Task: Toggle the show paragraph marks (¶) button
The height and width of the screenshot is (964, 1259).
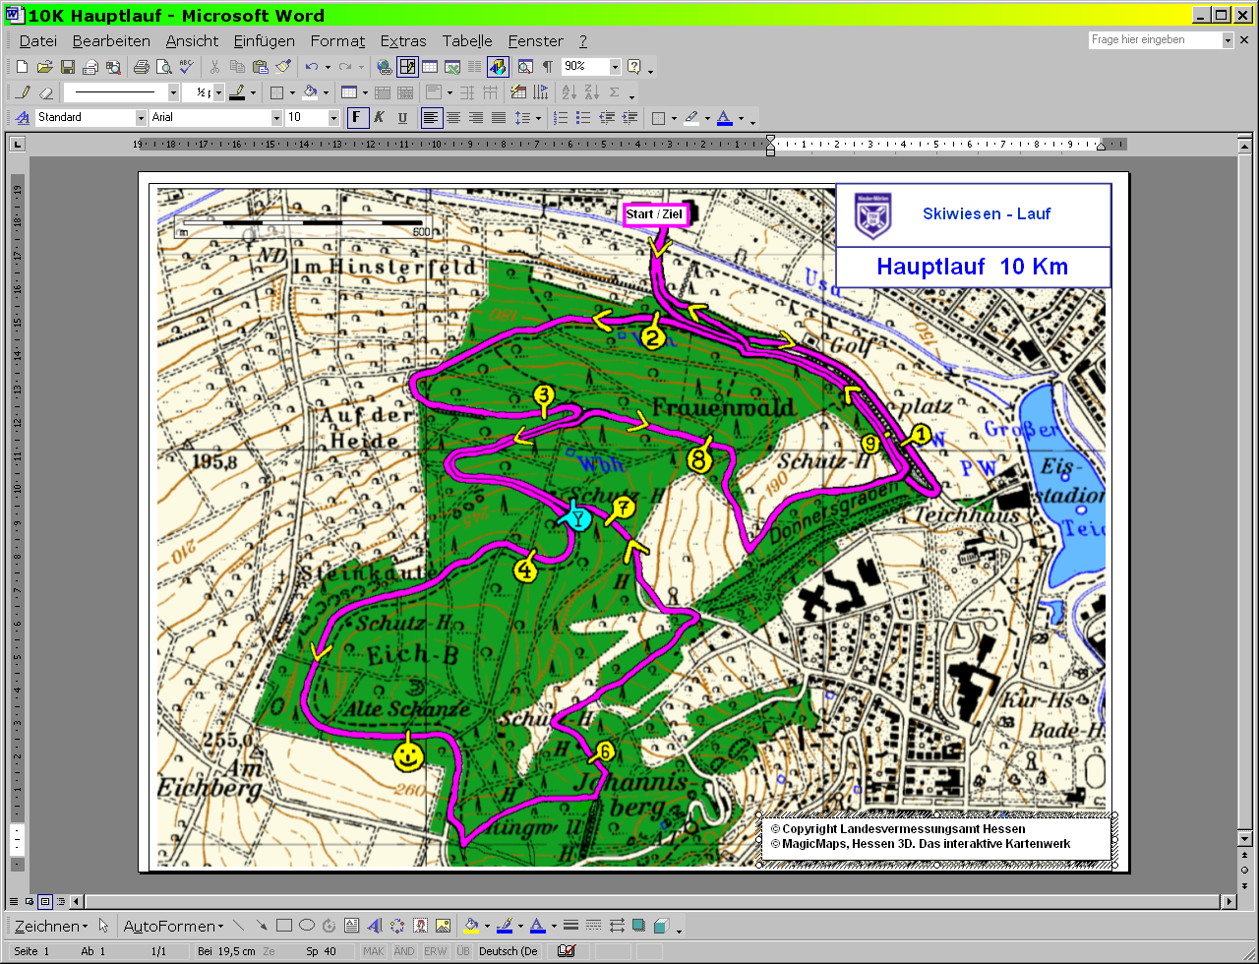Action: (547, 67)
